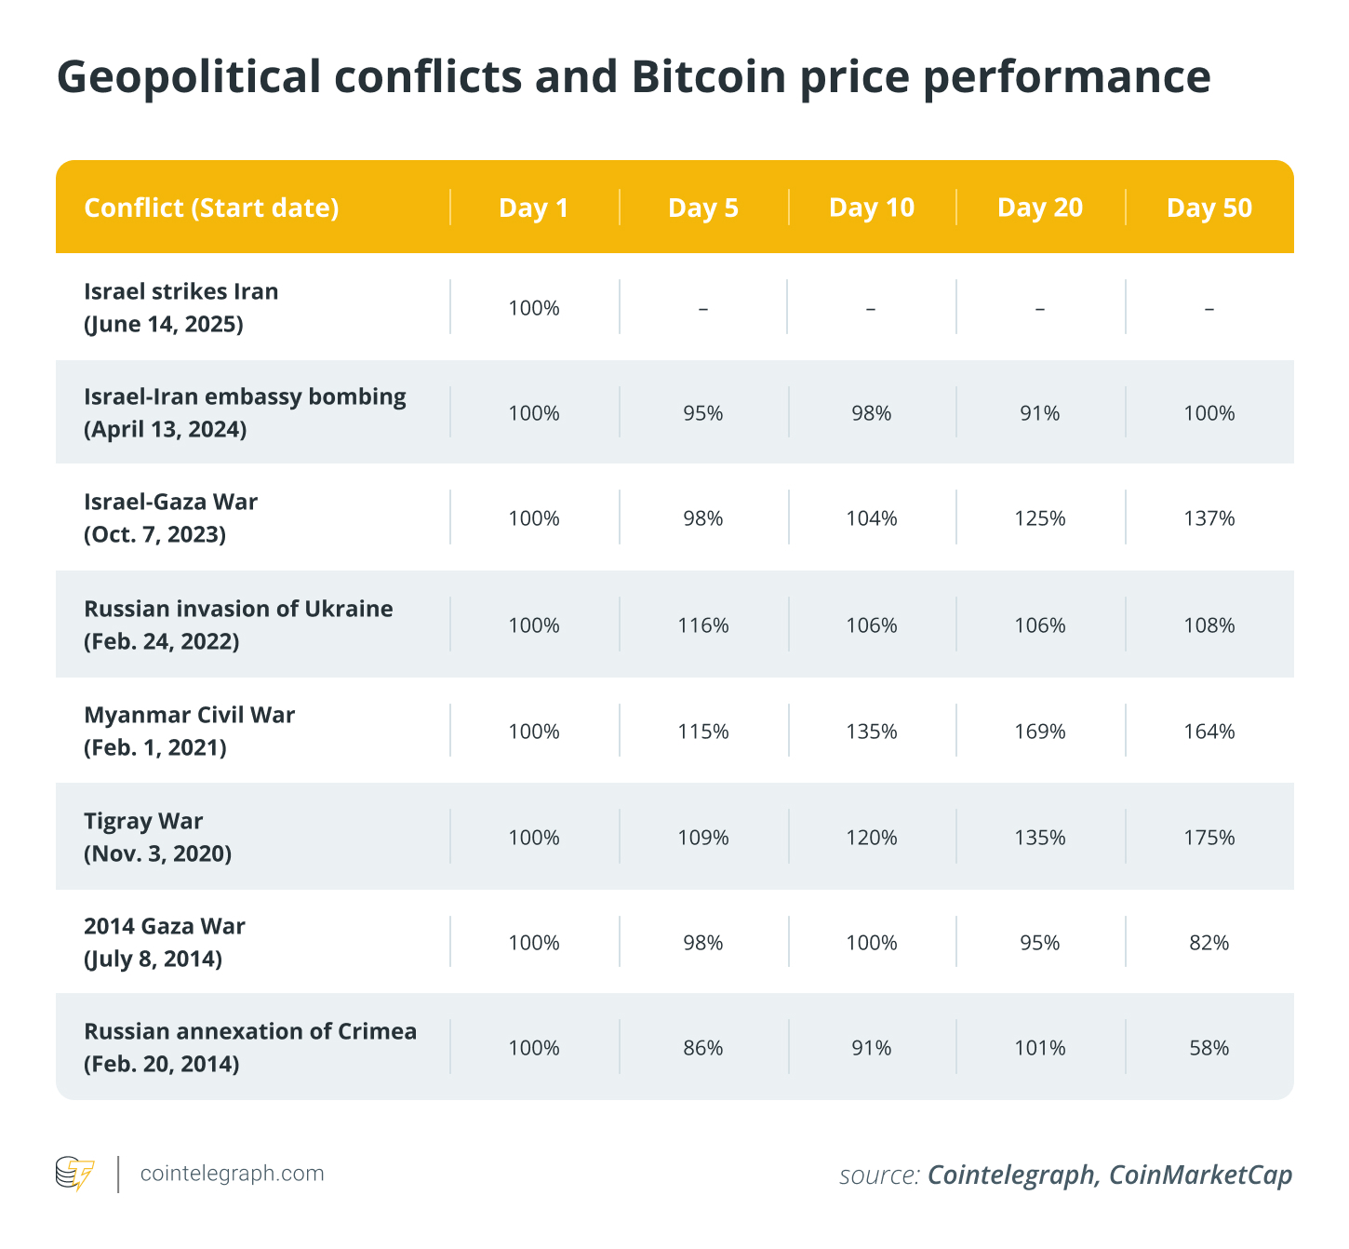Click the Israel-Gaza War row label
The image size is (1349, 1249).
[x=170, y=517]
